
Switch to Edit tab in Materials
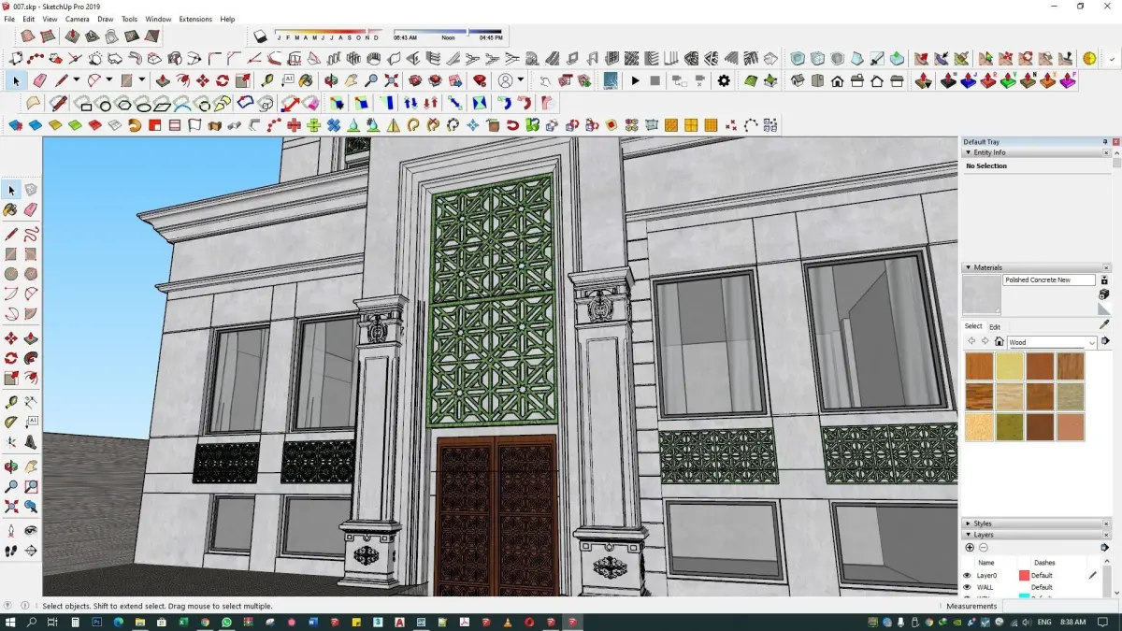(x=995, y=327)
